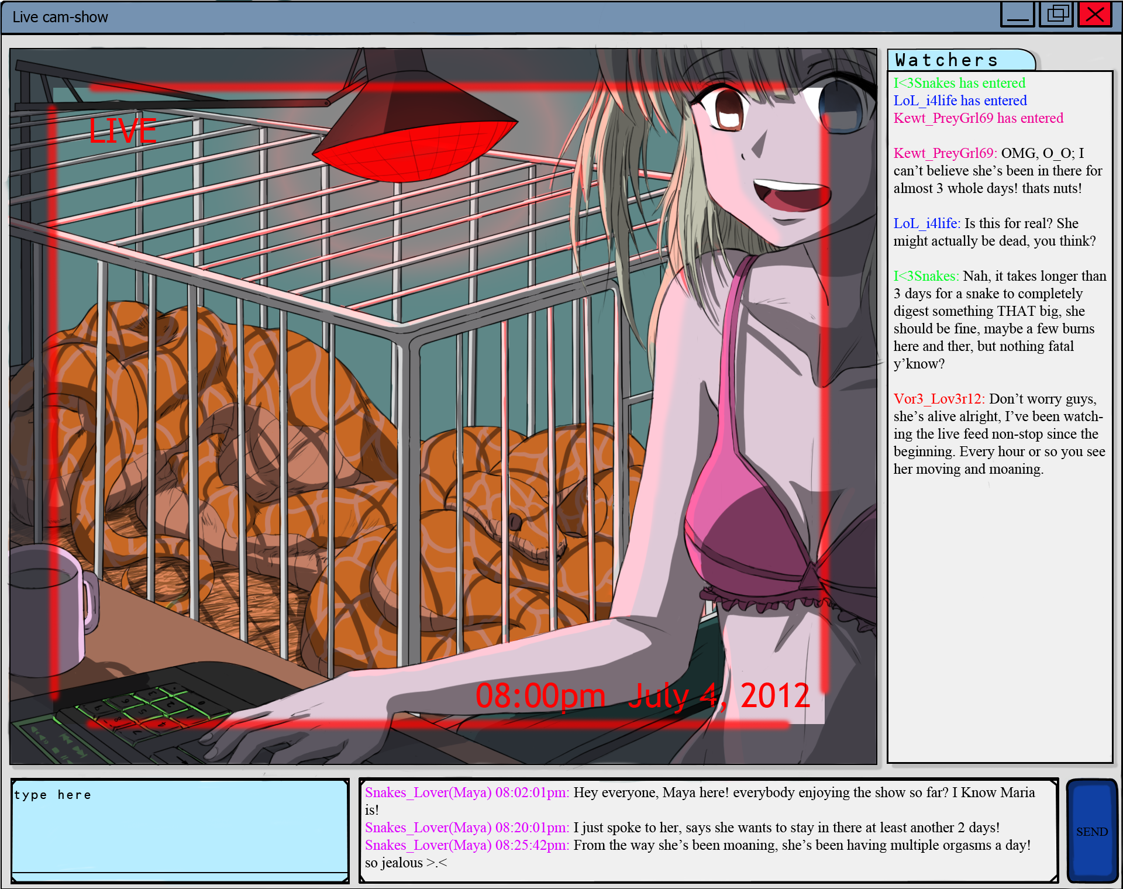Screen dimensions: 1123x889
Task: Minimize the Live cam-show window
Action: [x=1017, y=15]
